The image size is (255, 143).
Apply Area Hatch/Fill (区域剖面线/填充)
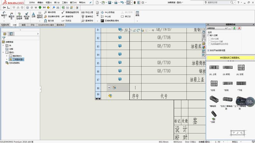(110, 21)
